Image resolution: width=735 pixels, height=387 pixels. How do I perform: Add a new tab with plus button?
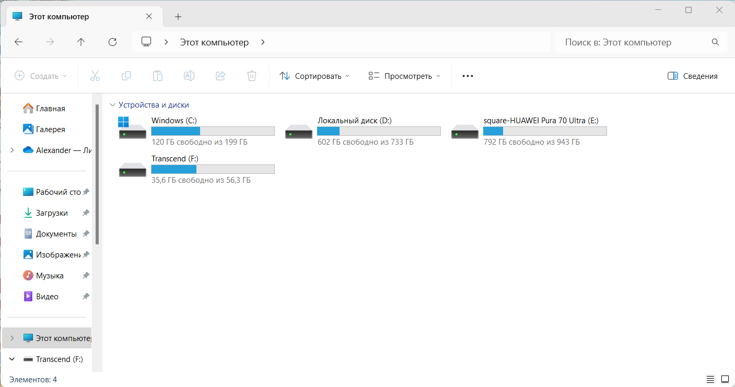pos(178,17)
